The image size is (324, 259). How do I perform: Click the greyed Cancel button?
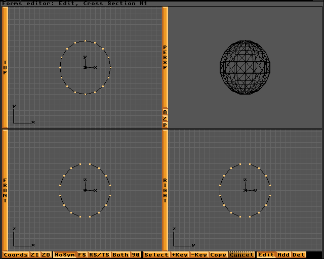click(242, 255)
